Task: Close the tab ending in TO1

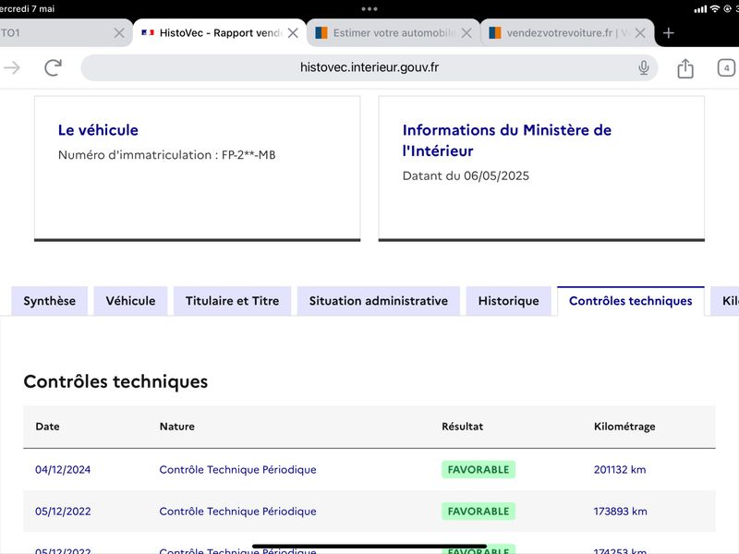Action: (x=119, y=33)
